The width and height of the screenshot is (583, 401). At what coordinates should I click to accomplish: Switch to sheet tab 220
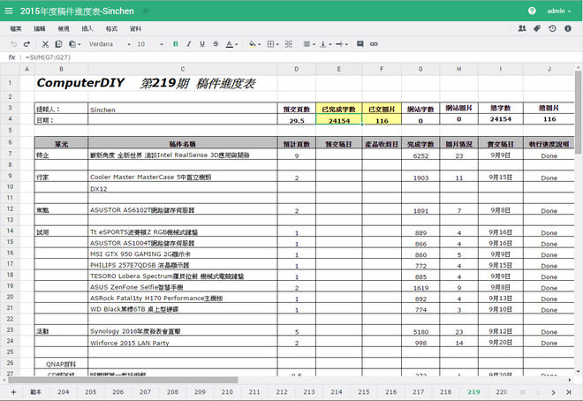click(501, 392)
